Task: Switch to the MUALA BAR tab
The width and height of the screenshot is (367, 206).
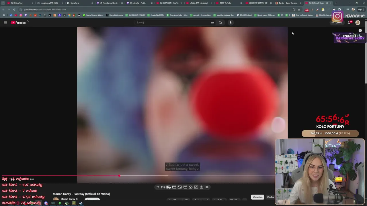Action: [199, 3]
